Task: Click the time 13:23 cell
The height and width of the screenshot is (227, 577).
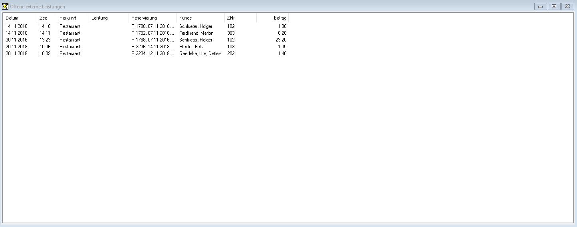Action: click(45, 40)
